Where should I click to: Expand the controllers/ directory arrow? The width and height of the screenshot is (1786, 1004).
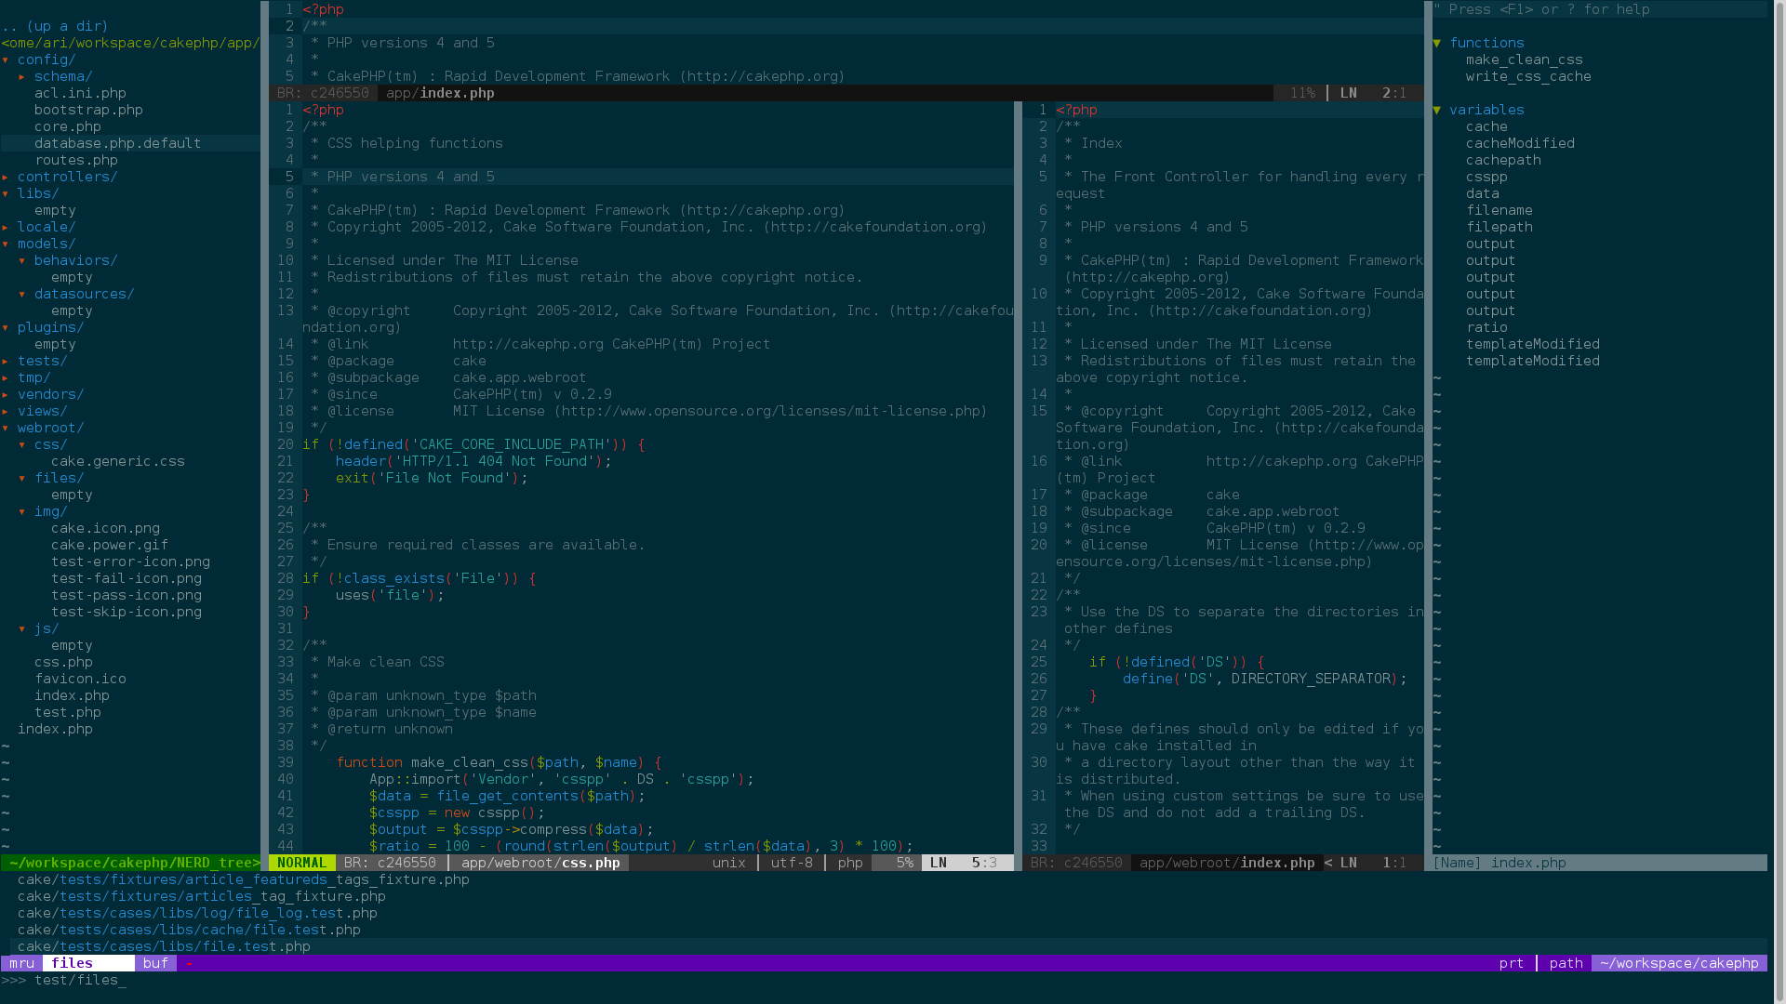click(x=6, y=177)
